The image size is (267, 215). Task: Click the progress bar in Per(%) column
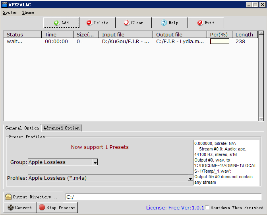219,41
